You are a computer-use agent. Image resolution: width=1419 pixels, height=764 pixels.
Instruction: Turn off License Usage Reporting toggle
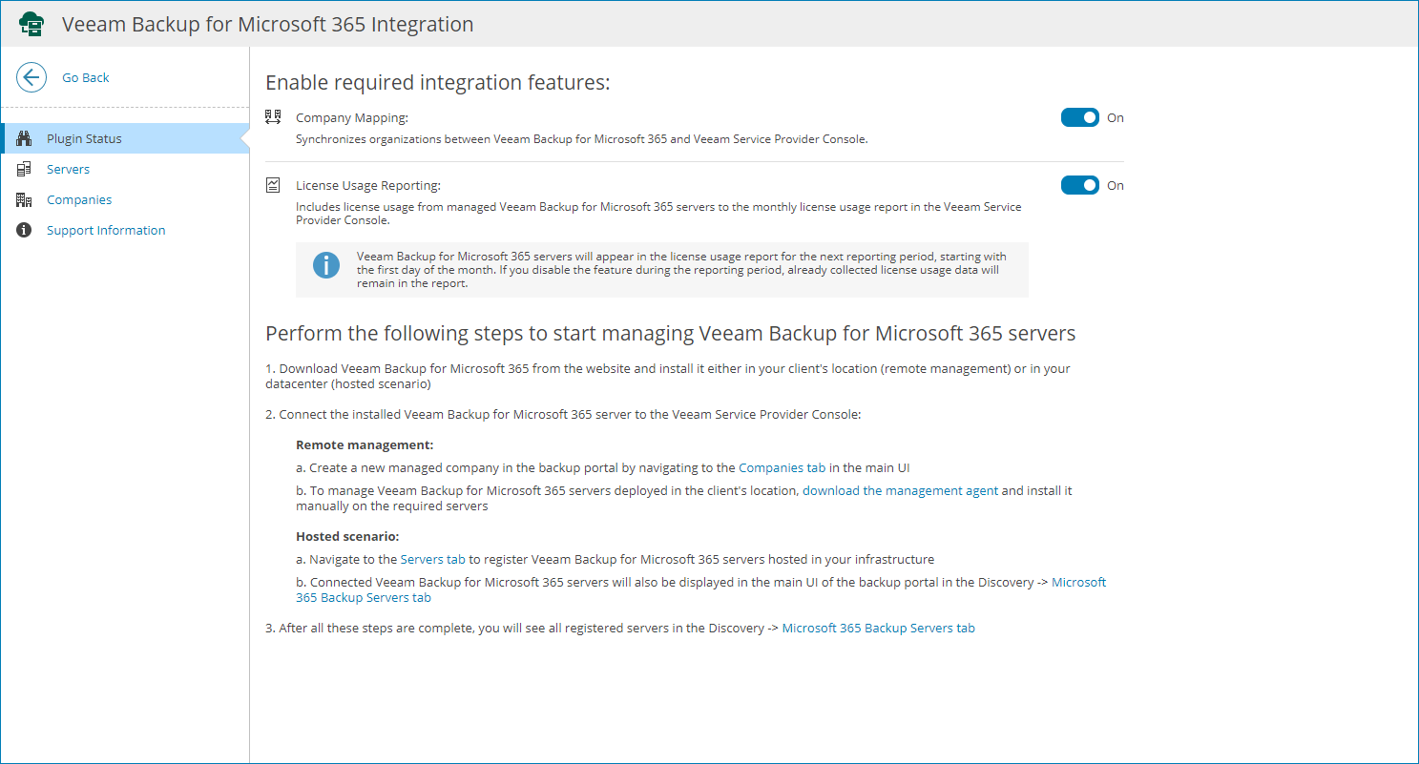point(1079,185)
